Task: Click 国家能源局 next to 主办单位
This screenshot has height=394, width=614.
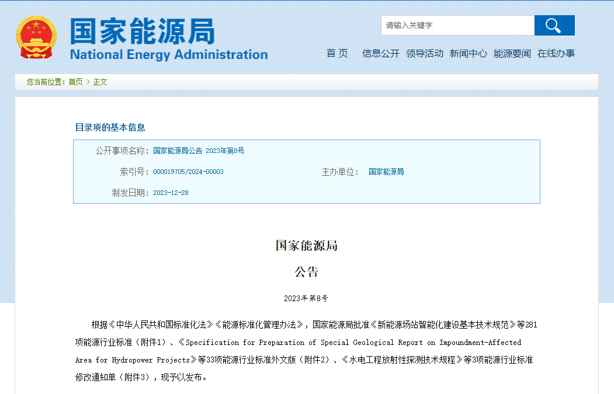Action: tap(386, 172)
